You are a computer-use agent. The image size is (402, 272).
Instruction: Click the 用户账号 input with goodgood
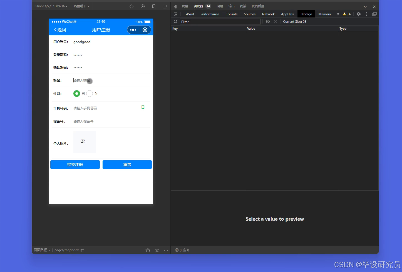(111, 42)
